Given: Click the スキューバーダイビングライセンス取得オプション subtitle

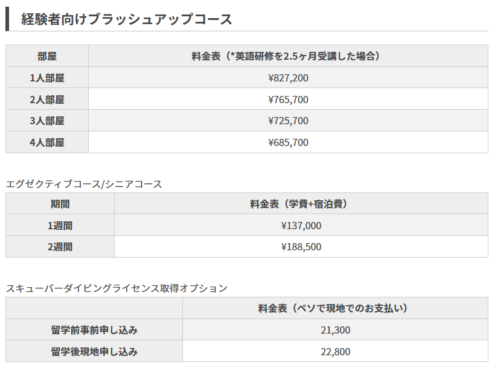Looking at the screenshot, I should pos(117,288).
